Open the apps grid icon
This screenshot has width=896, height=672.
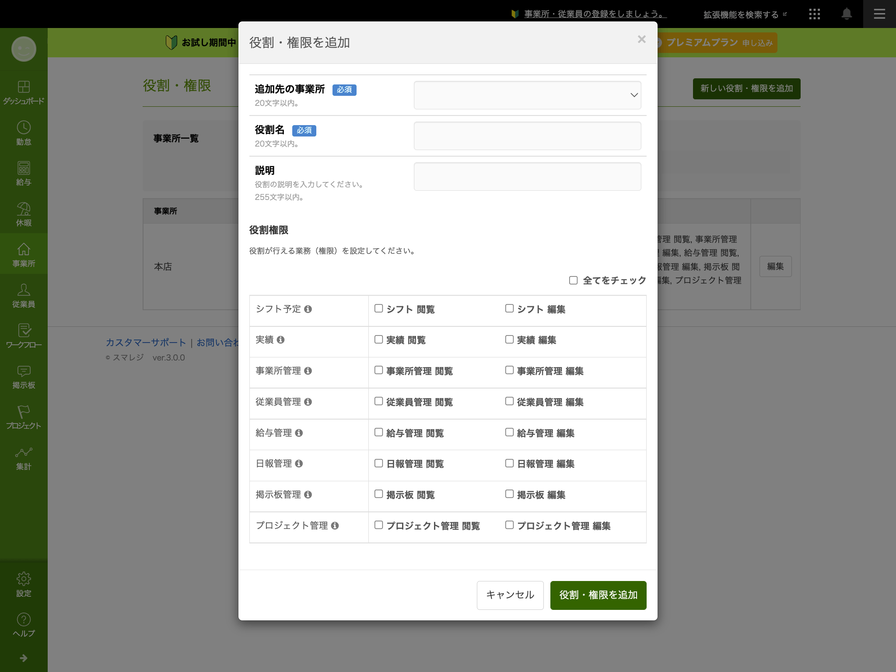(x=814, y=14)
